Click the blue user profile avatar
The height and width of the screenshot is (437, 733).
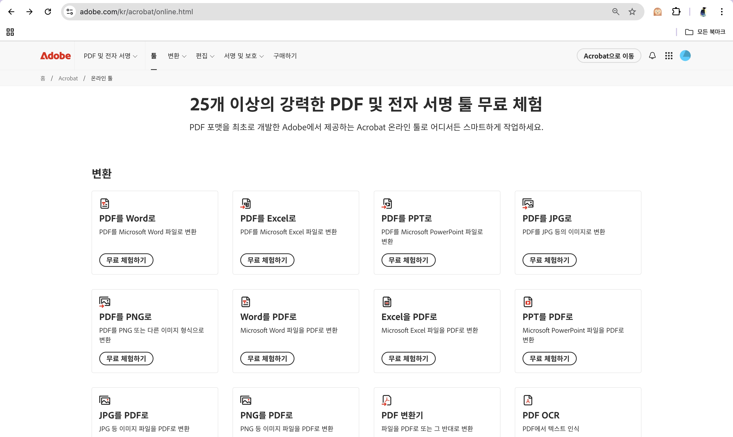pos(685,56)
